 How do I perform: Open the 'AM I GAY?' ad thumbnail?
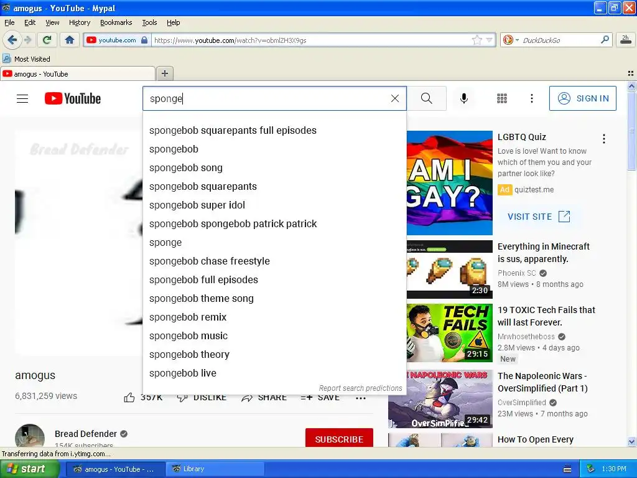(449, 183)
